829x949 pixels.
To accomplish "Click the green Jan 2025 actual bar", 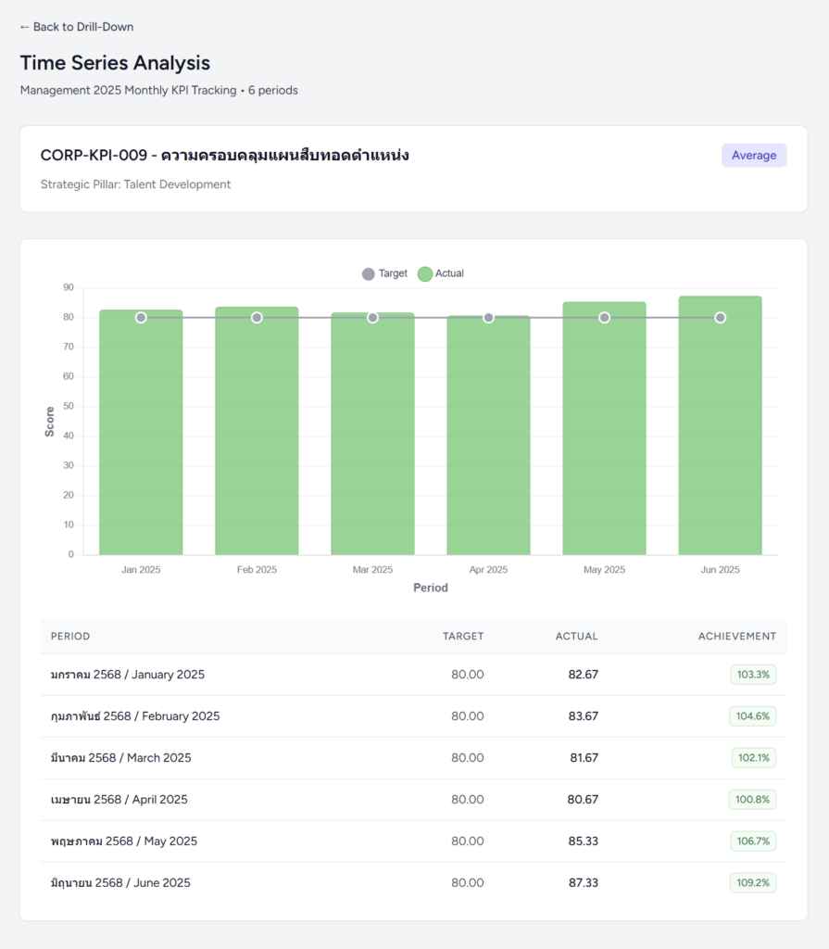I will 141,436.
